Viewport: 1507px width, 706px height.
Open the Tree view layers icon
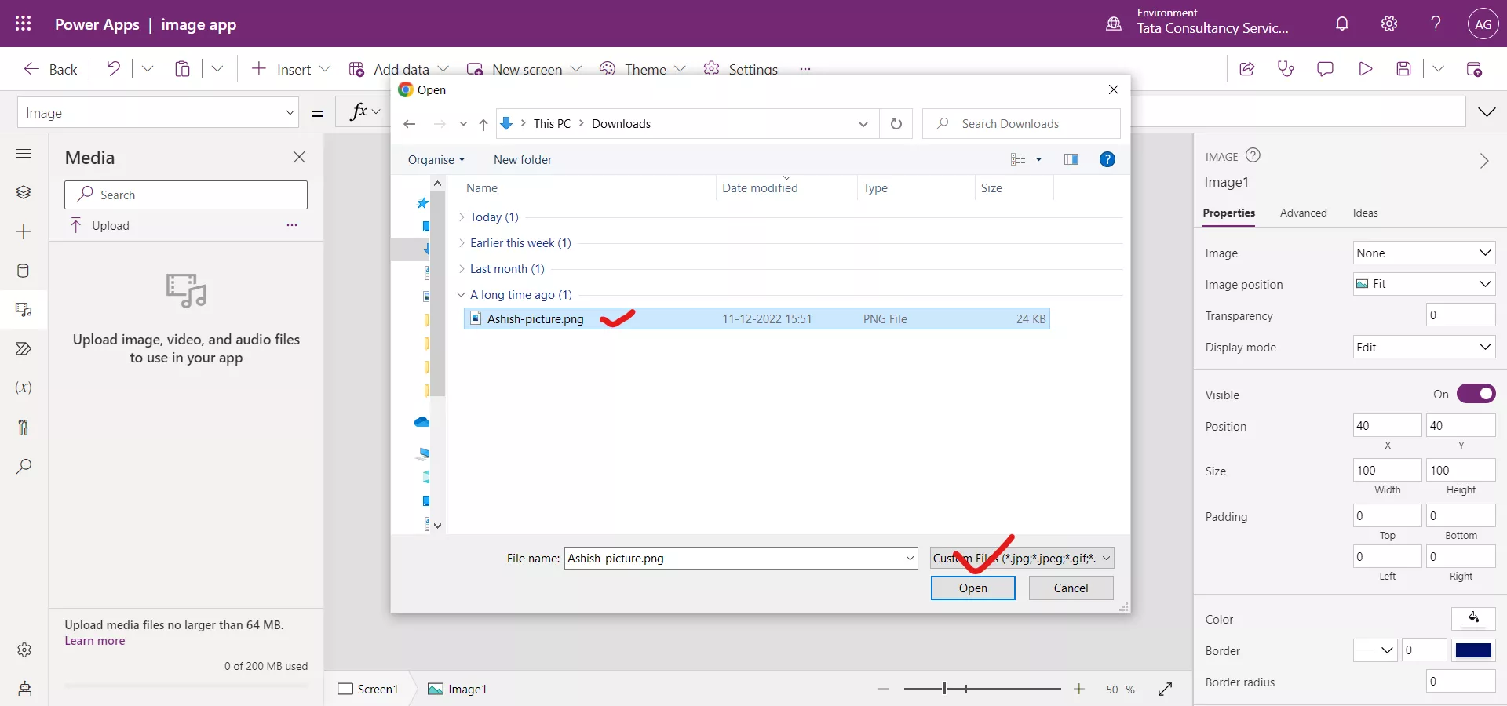(x=24, y=192)
